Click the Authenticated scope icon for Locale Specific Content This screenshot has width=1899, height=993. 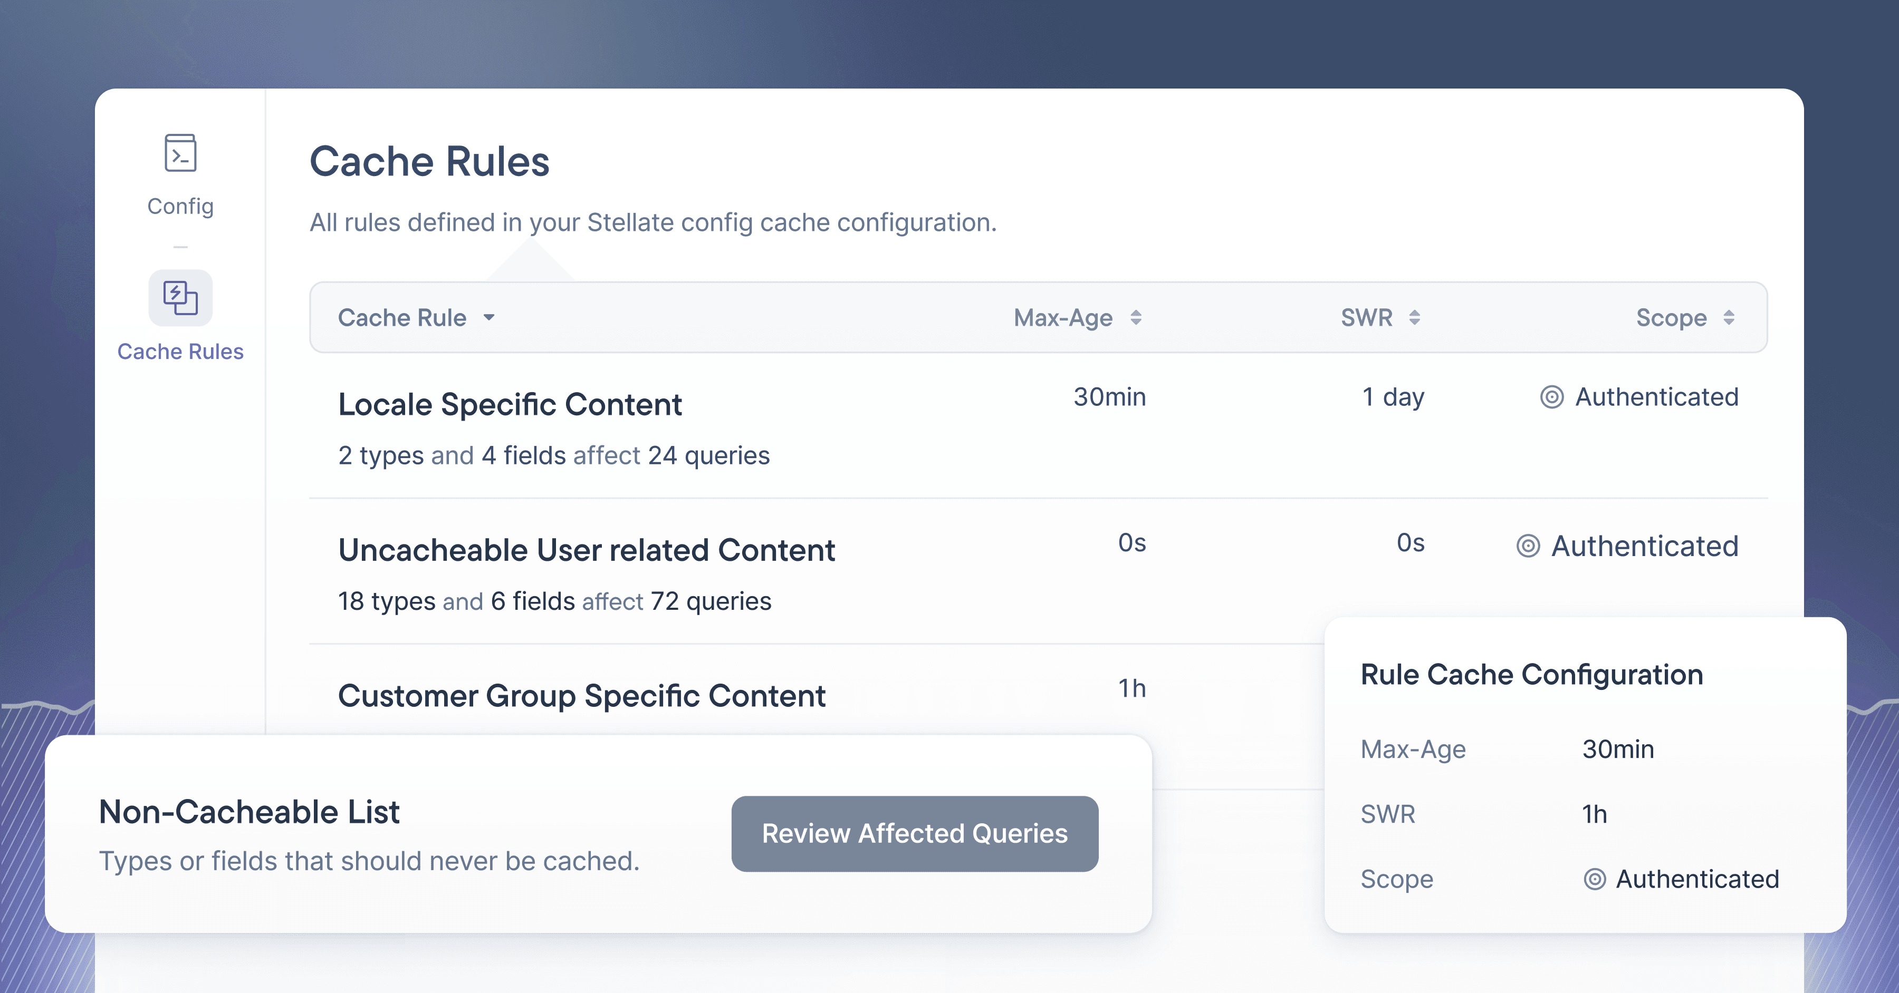1551,397
